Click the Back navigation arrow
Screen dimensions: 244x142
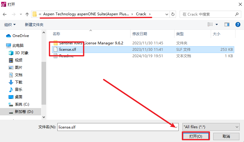click(x=5, y=14)
